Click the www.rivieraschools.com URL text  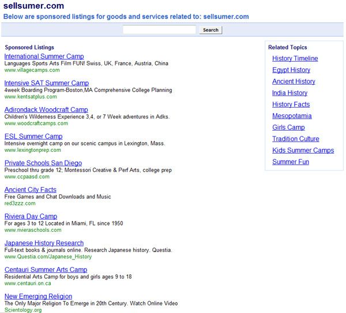33,230
